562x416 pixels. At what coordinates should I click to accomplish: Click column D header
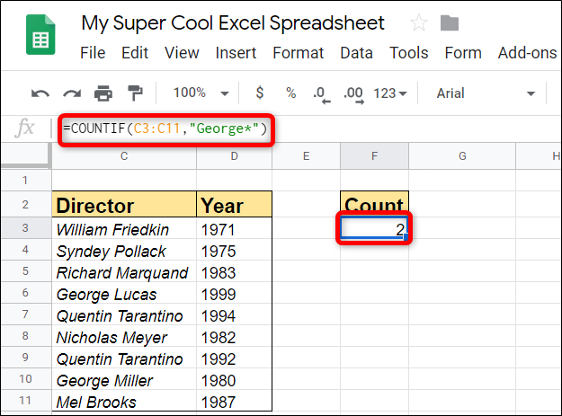[x=234, y=156]
